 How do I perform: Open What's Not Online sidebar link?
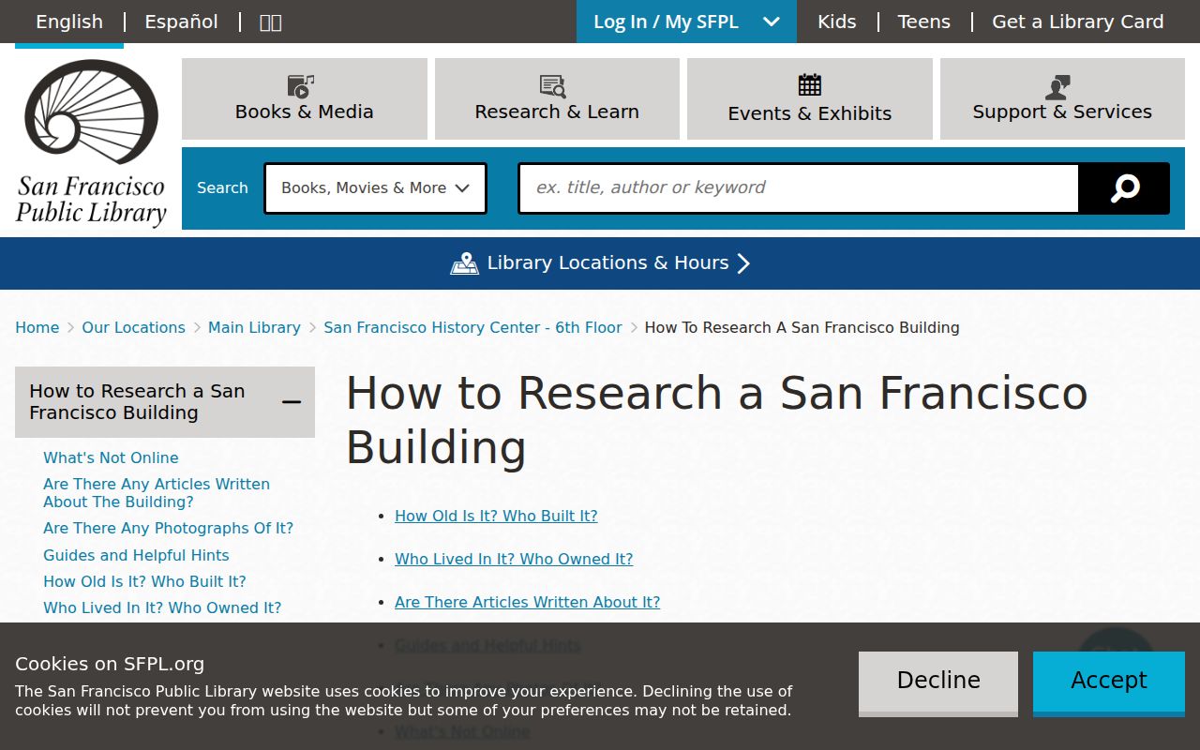(111, 457)
